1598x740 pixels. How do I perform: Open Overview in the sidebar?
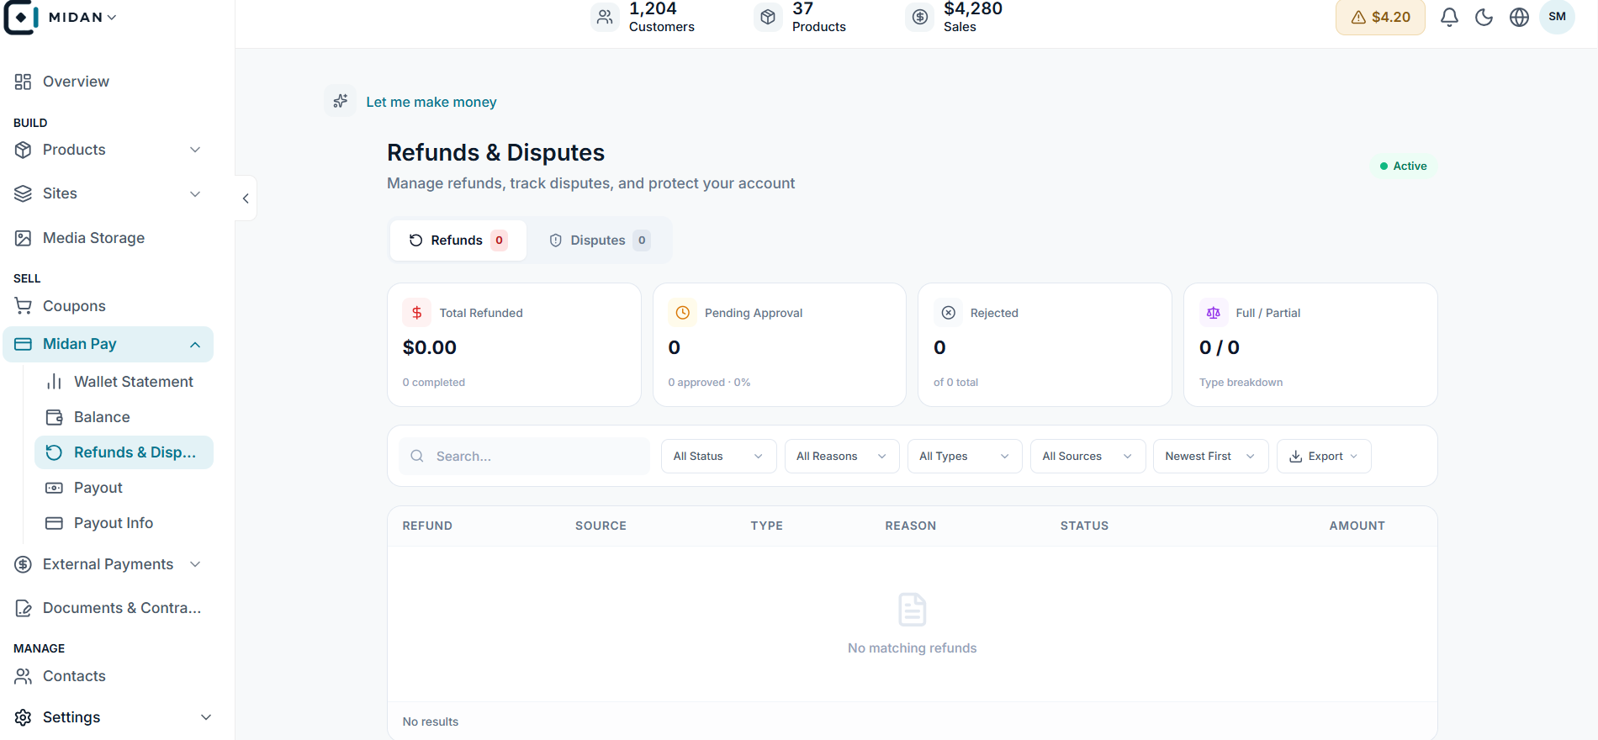point(108,82)
